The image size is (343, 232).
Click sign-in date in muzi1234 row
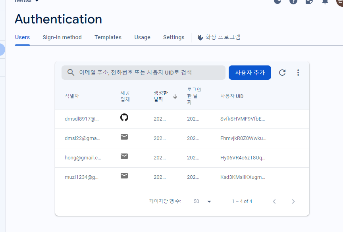pos(193,177)
